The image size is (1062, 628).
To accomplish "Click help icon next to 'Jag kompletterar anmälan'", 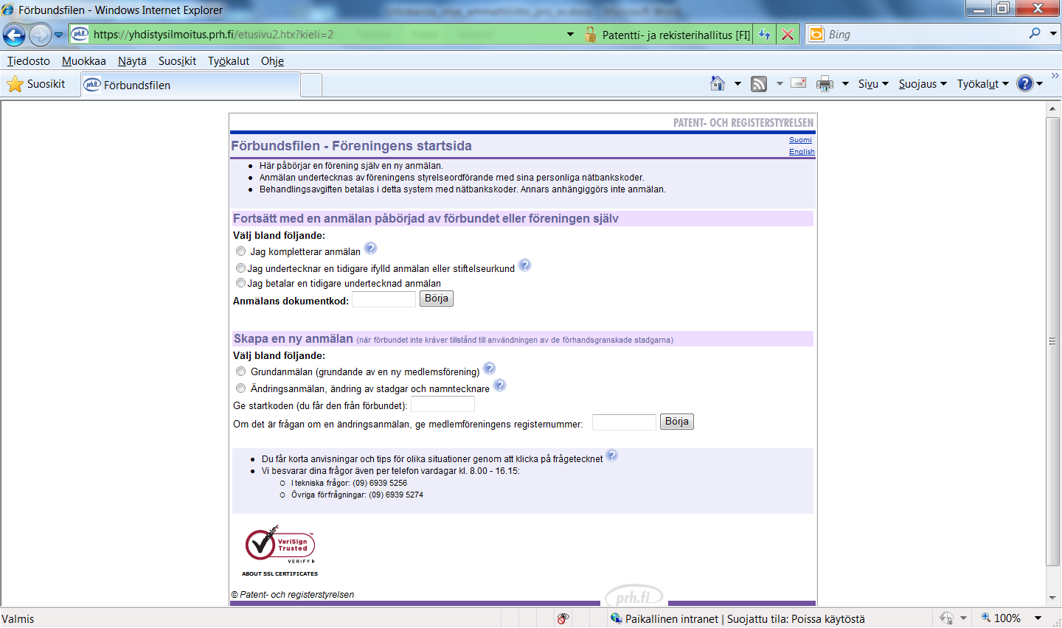I will coord(371,248).
